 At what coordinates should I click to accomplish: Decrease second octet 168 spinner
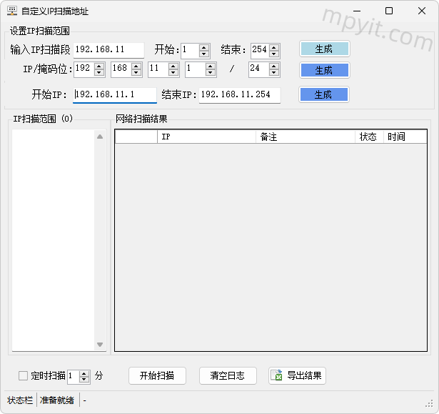point(136,73)
